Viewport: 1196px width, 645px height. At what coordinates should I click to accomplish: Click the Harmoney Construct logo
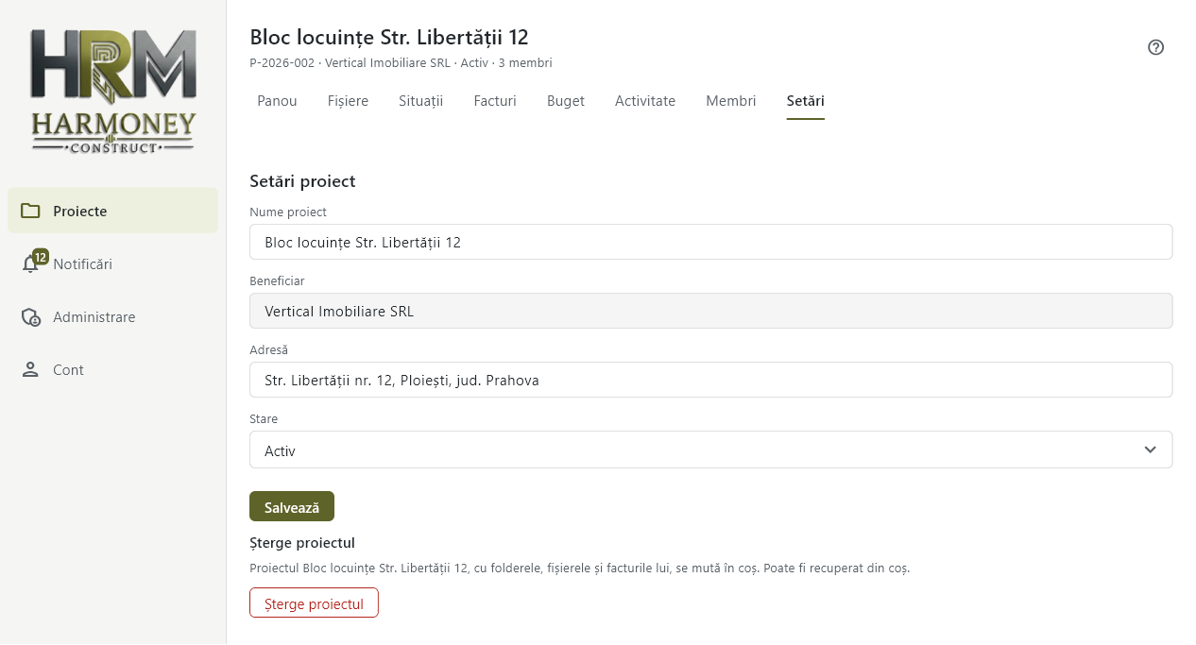tap(113, 91)
